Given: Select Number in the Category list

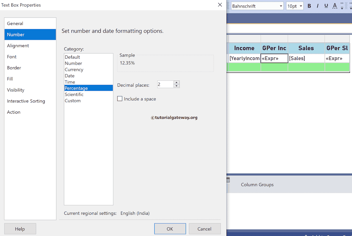Looking at the screenshot, I should 88,63.
